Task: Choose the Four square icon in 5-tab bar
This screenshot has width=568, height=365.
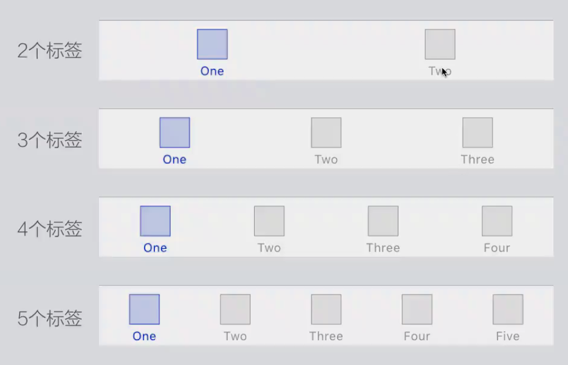Action: click(x=417, y=310)
